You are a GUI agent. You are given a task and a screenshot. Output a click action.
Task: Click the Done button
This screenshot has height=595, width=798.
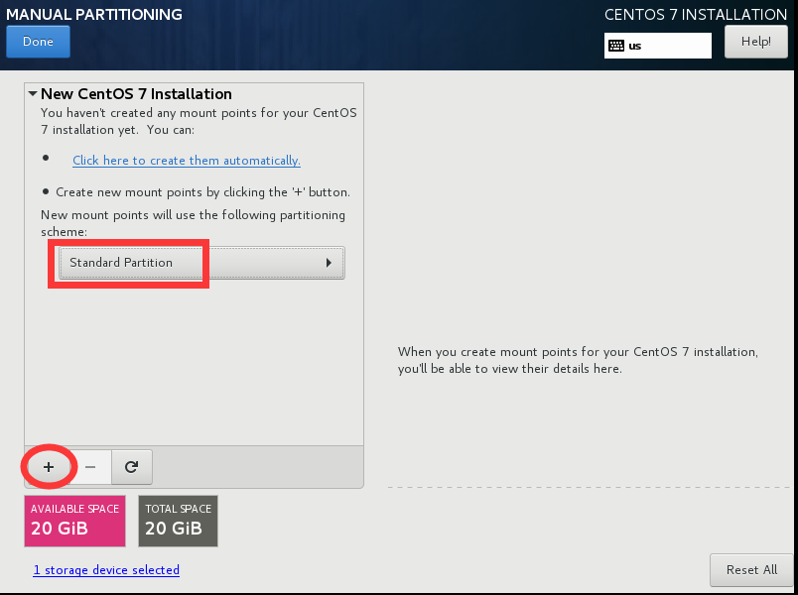38,42
